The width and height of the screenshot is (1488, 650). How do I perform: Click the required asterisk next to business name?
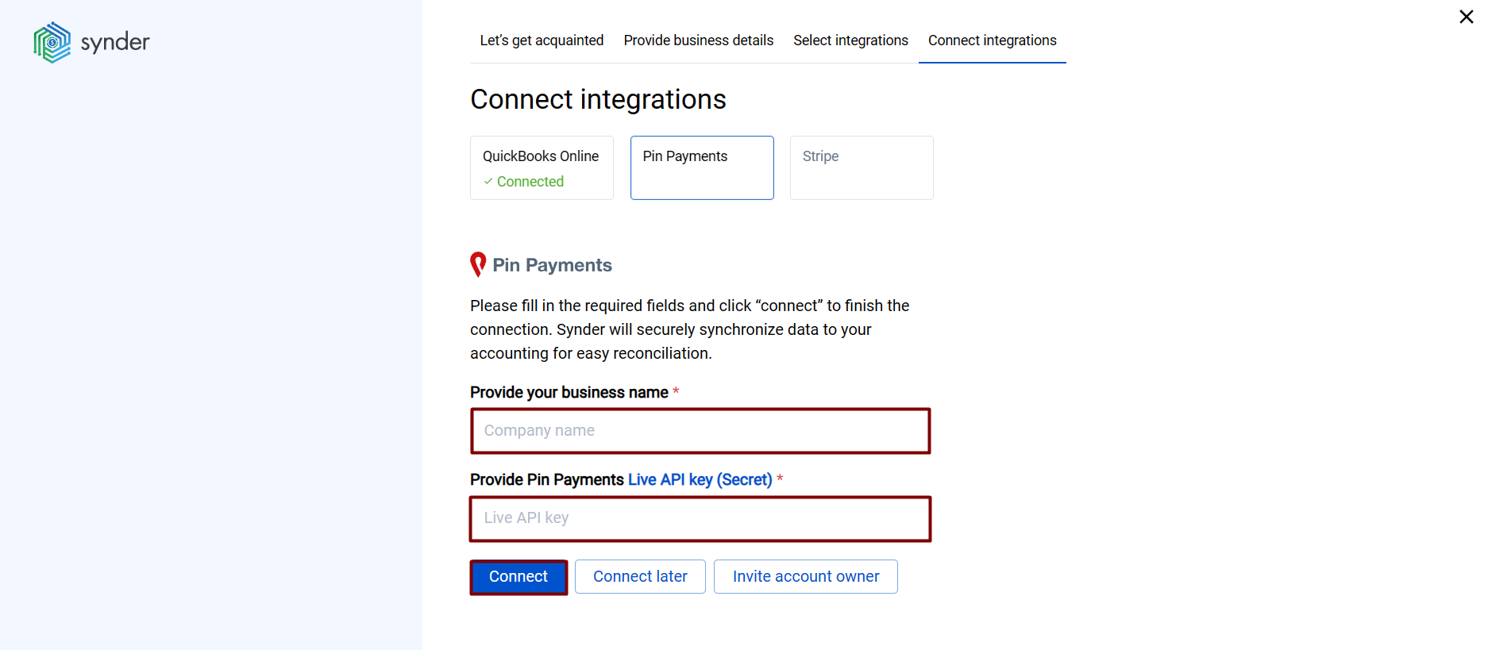click(676, 390)
